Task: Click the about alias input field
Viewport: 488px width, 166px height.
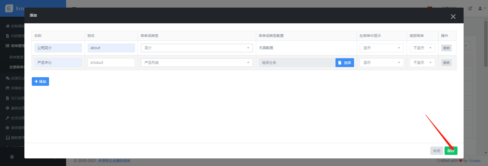Action: pyautogui.click(x=111, y=48)
